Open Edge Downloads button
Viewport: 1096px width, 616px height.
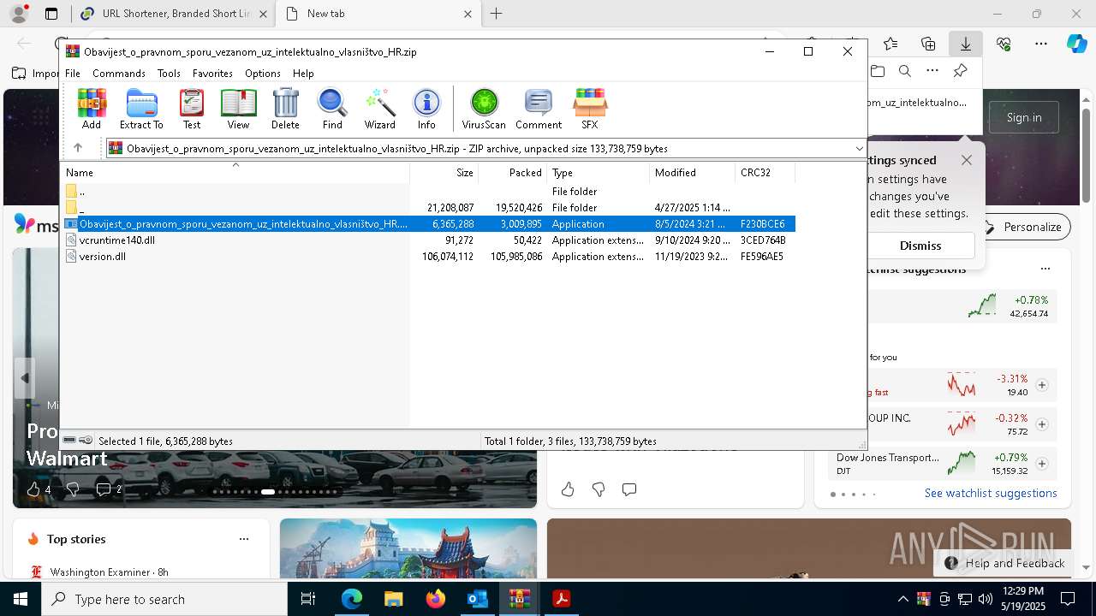(966, 44)
